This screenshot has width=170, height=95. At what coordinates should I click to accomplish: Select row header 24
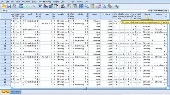pyautogui.click(x=5, y=85)
